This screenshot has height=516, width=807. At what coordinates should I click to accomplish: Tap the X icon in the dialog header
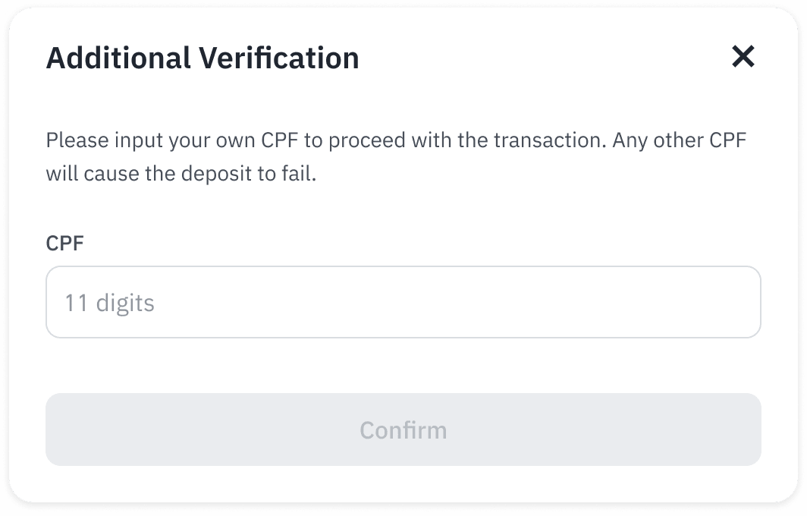[x=743, y=56]
